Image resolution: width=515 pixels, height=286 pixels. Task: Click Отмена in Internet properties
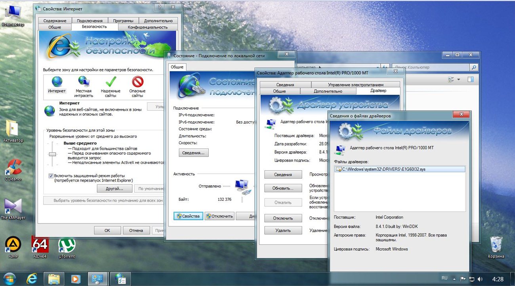136,230
